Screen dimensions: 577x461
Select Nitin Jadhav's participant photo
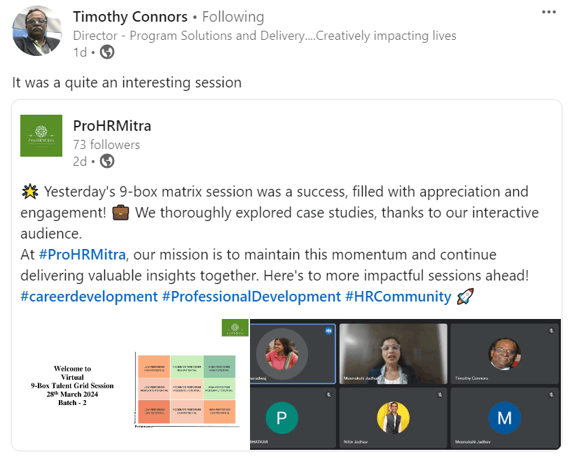(x=392, y=417)
